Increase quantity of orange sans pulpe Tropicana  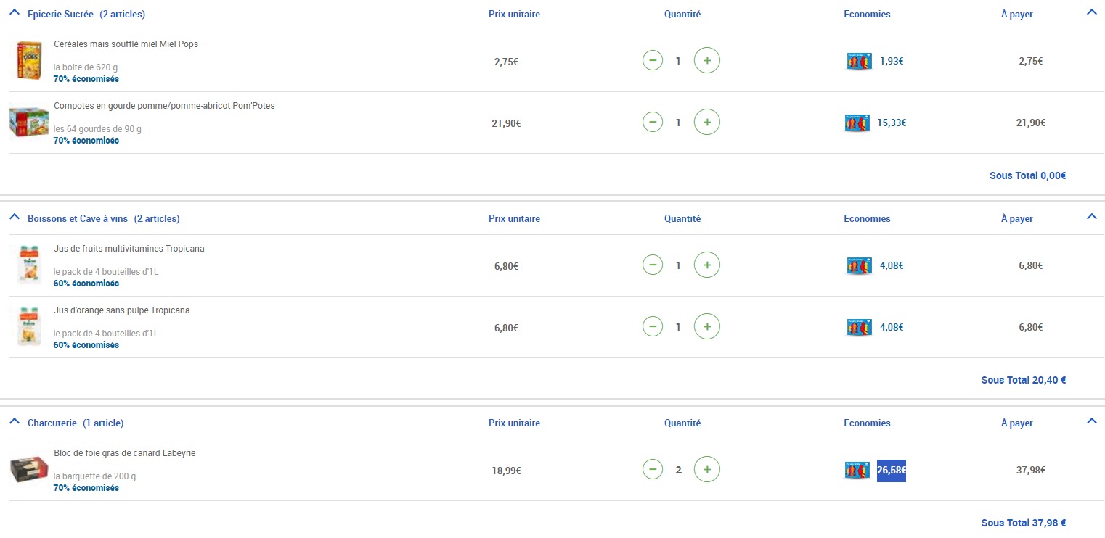(707, 327)
